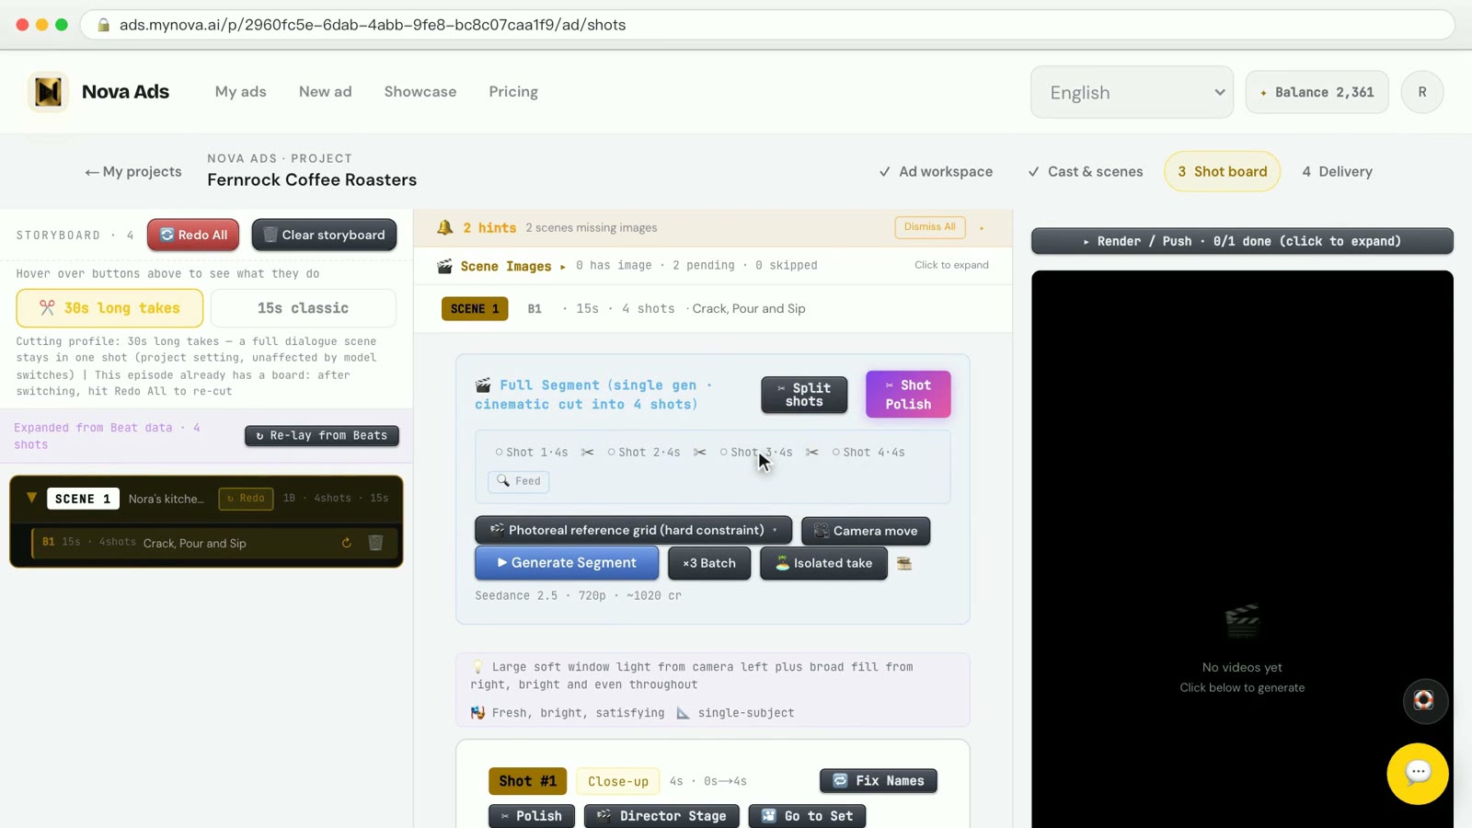
Task: Collapse the SCENE 1 storyboard triangle
Action: click(31, 498)
